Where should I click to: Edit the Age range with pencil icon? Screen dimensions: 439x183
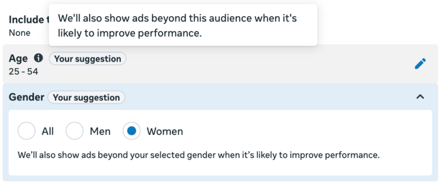coord(420,63)
